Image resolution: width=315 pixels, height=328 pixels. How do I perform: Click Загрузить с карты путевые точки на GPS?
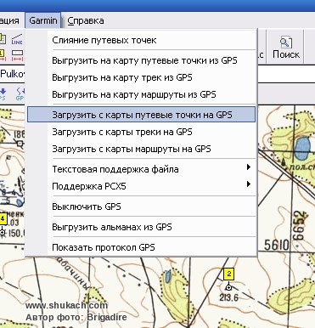142,115
